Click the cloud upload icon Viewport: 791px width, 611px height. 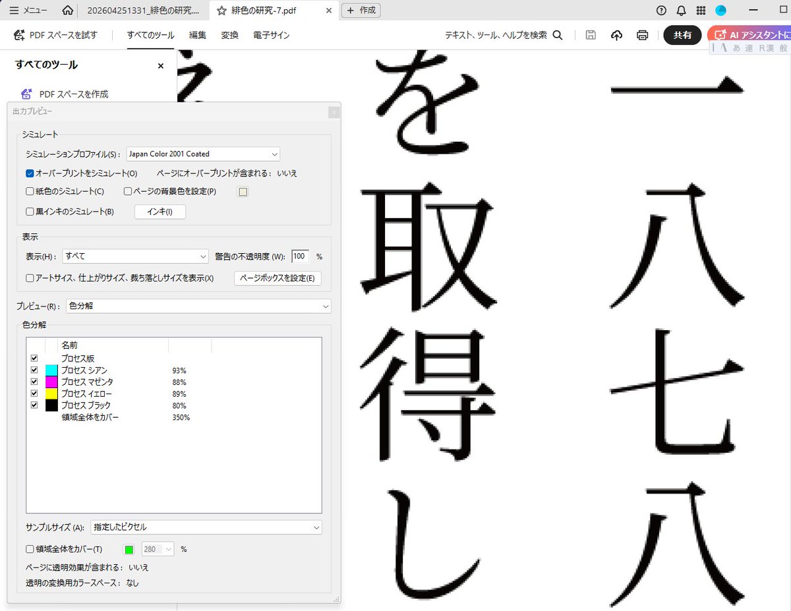pyautogui.click(x=616, y=35)
